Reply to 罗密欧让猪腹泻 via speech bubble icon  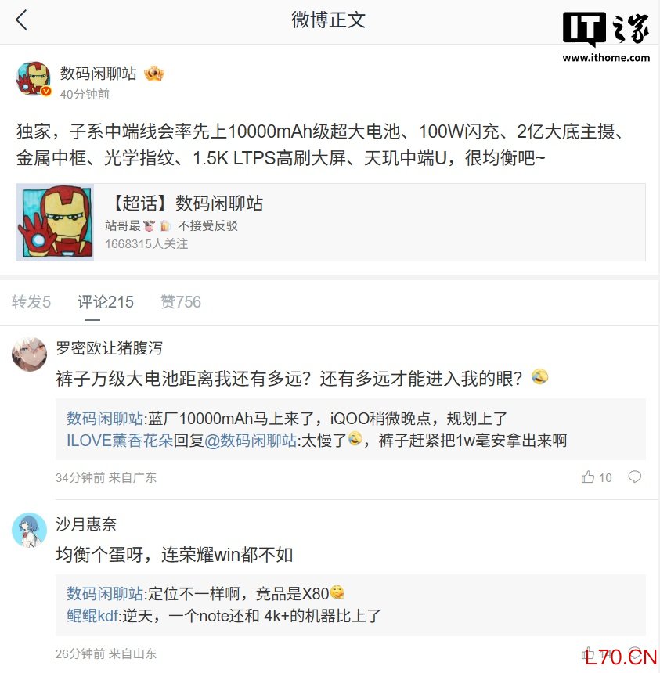click(x=635, y=477)
